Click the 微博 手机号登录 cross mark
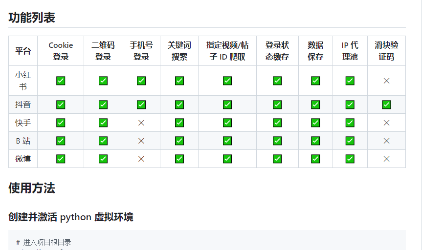Image resolution: width=444 pixels, height=250 pixels. click(x=141, y=159)
